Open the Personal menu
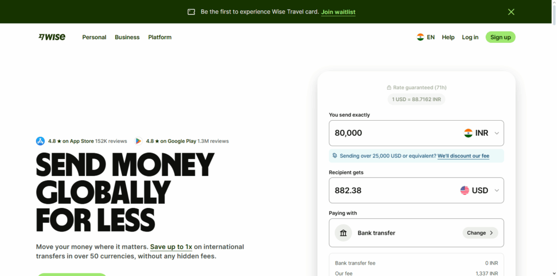Image resolution: width=557 pixels, height=276 pixels. (x=94, y=37)
